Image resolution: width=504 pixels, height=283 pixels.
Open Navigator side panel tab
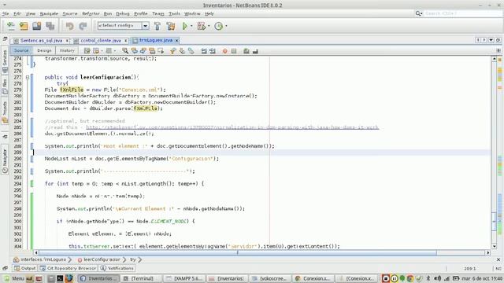(5, 160)
